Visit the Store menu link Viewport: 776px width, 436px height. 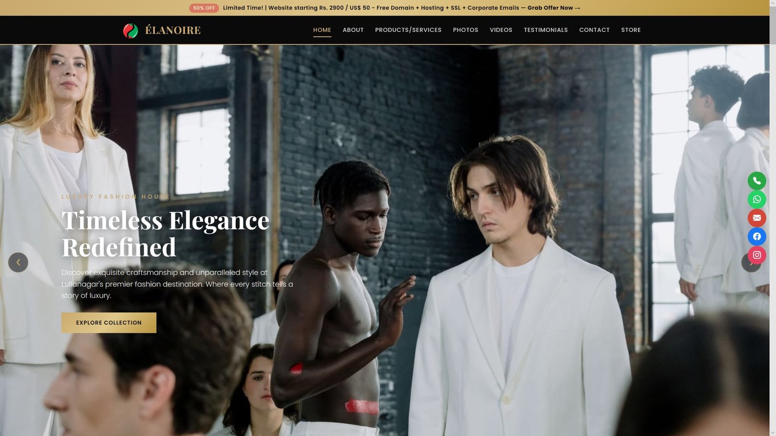[x=631, y=30]
